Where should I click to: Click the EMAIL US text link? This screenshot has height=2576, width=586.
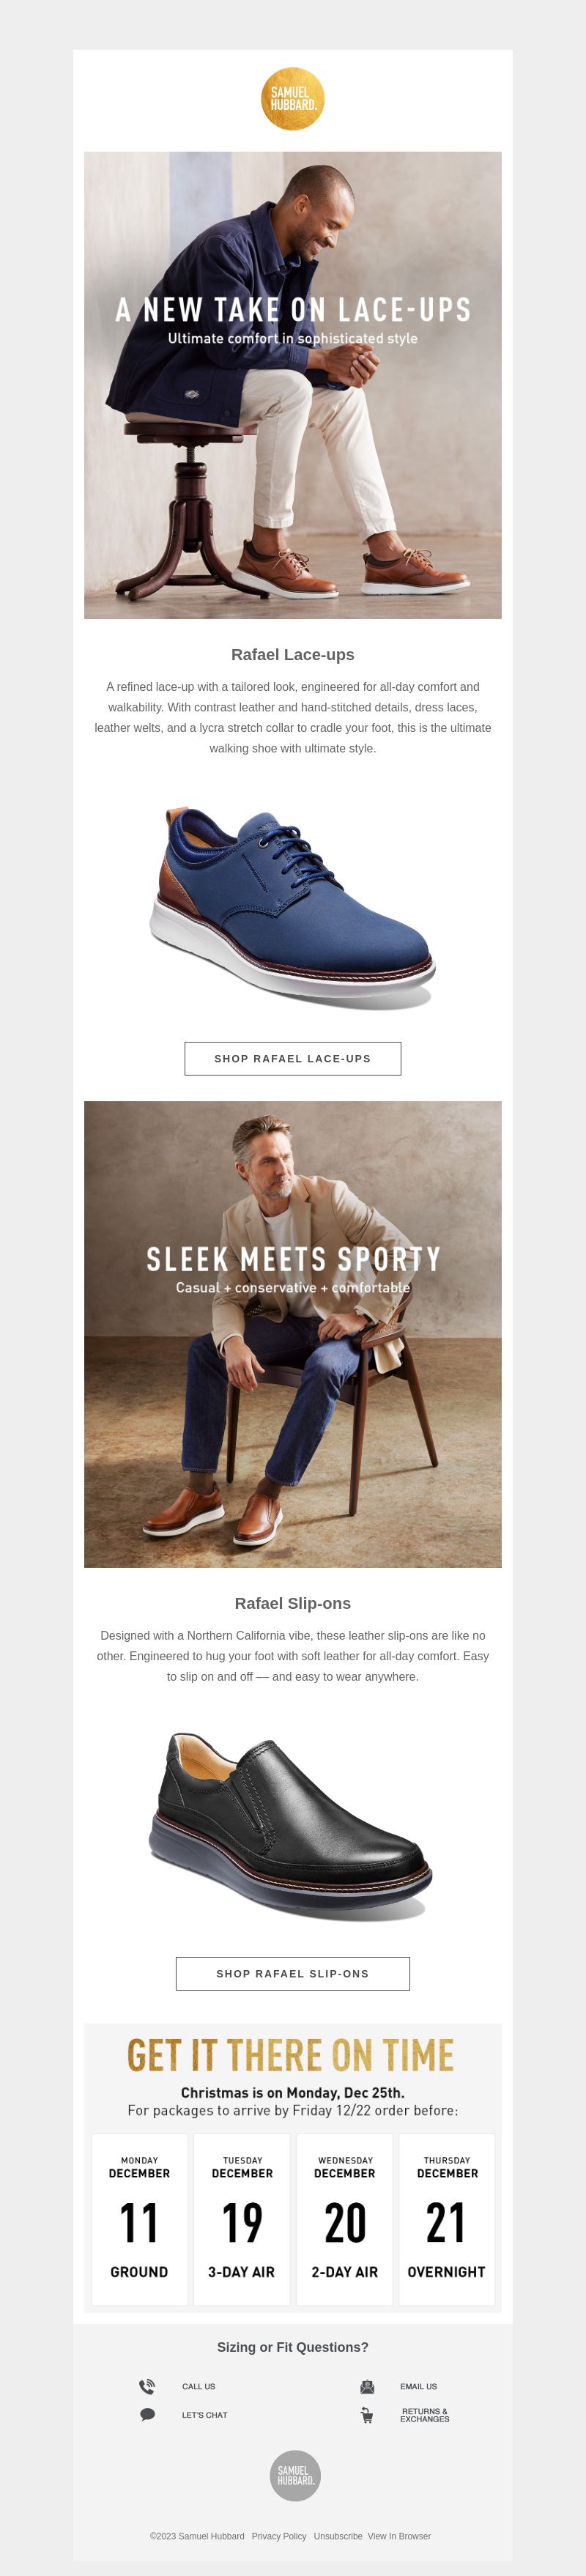click(x=418, y=2386)
